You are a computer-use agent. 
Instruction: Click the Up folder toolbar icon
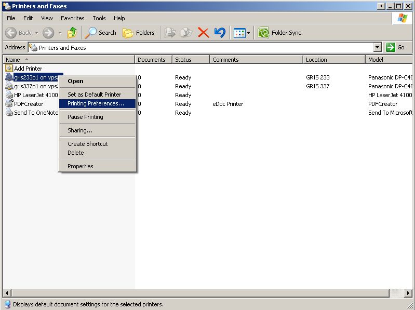coord(72,33)
